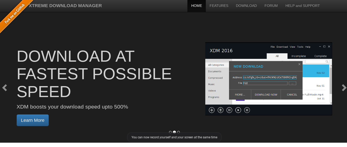Click the Xtreme Download Manager brand title
The height and width of the screenshot is (147, 347).
click(65, 6)
